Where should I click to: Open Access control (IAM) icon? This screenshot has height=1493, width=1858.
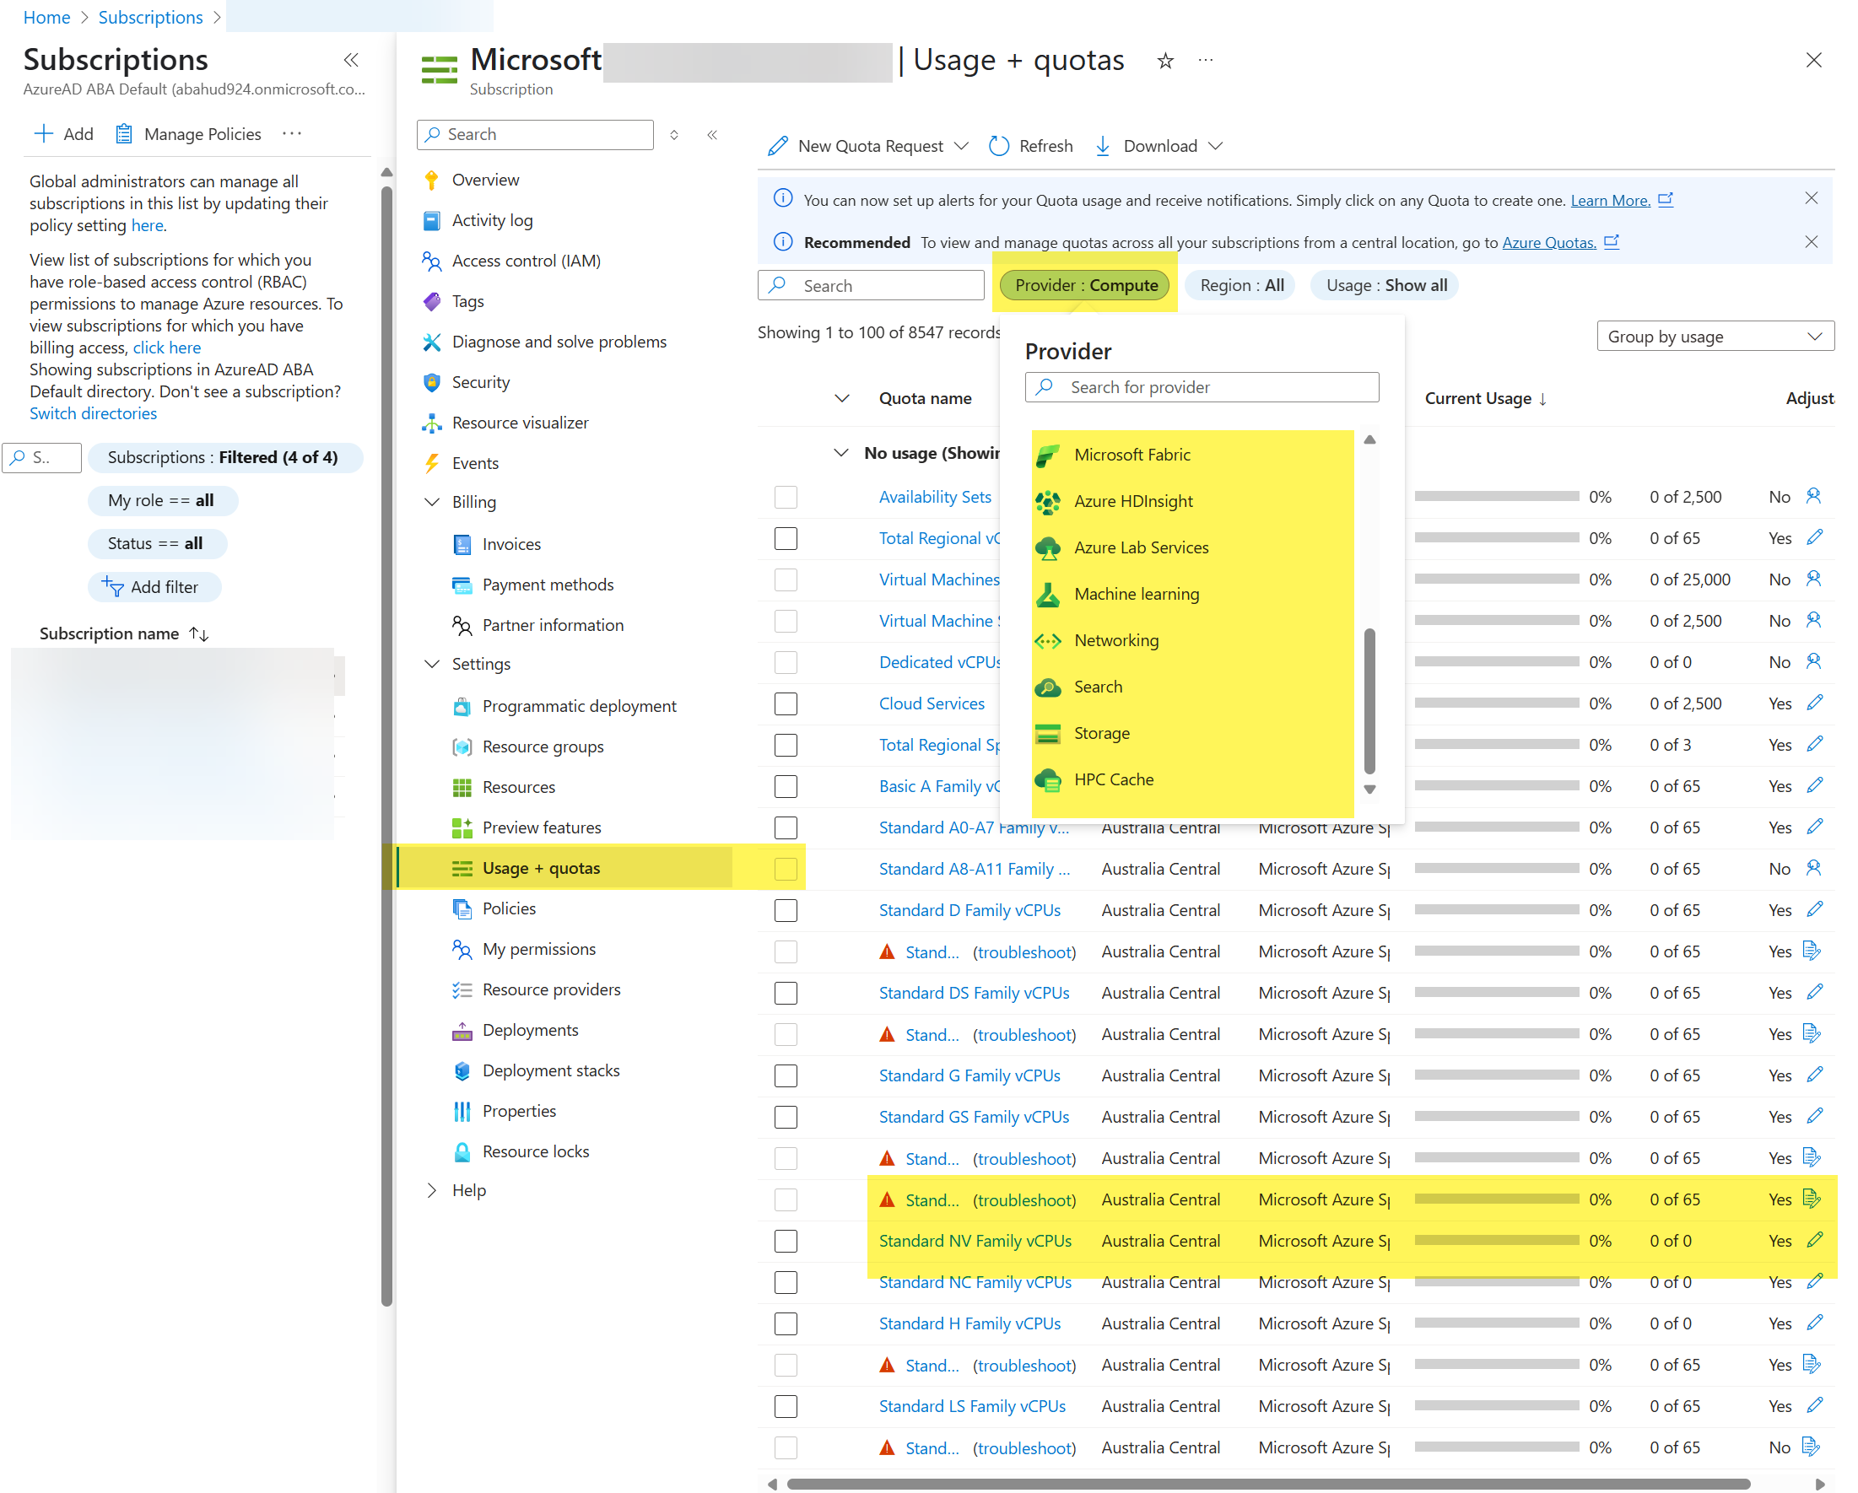coord(432,261)
